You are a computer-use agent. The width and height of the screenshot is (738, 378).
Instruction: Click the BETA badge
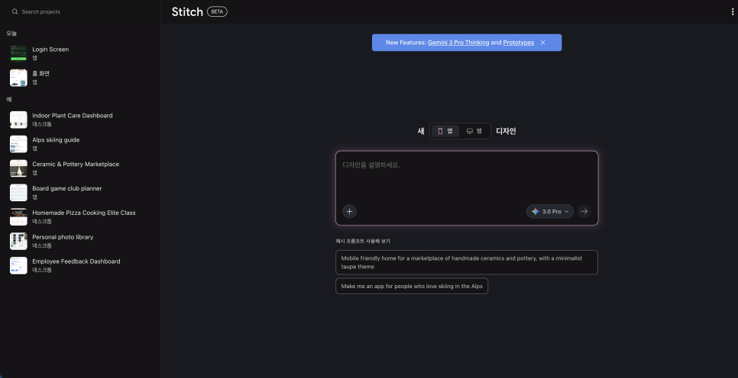coord(217,11)
